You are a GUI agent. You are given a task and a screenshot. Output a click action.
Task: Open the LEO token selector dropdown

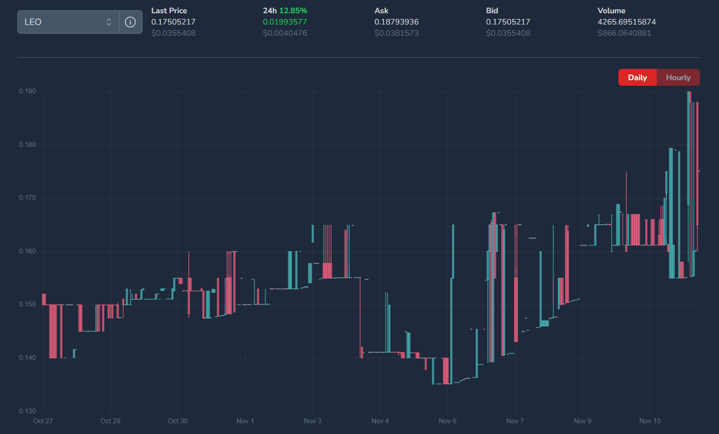click(x=68, y=22)
